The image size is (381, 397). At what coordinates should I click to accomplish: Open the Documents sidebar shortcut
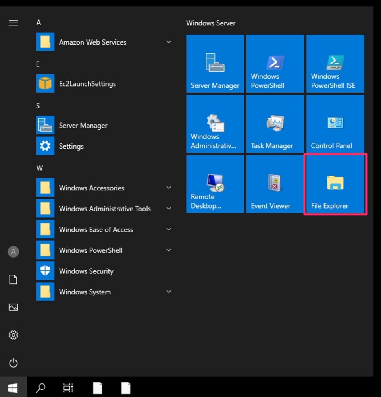point(13,279)
